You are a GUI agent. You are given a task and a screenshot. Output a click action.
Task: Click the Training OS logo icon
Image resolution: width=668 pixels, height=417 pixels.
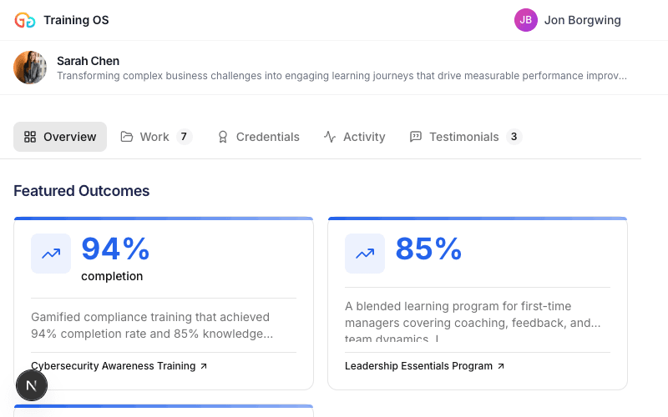pos(25,20)
